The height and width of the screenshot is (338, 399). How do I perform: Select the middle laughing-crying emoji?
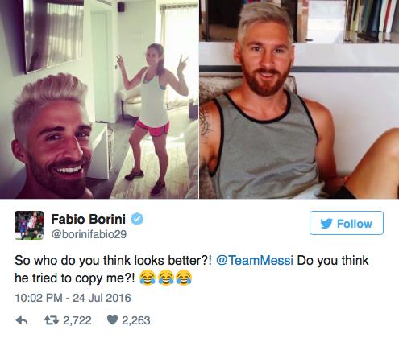pyautogui.click(x=166, y=278)
